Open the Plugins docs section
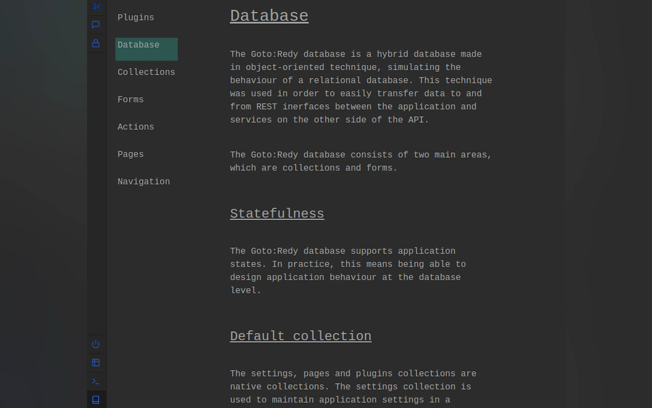This screenshot has width=652, height=408. pyautogui.click(x=136, y=17)
